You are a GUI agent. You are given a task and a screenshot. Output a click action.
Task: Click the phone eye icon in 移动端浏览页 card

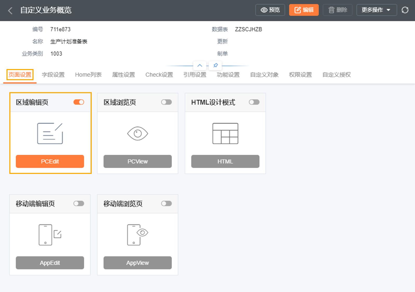point(137,235)
